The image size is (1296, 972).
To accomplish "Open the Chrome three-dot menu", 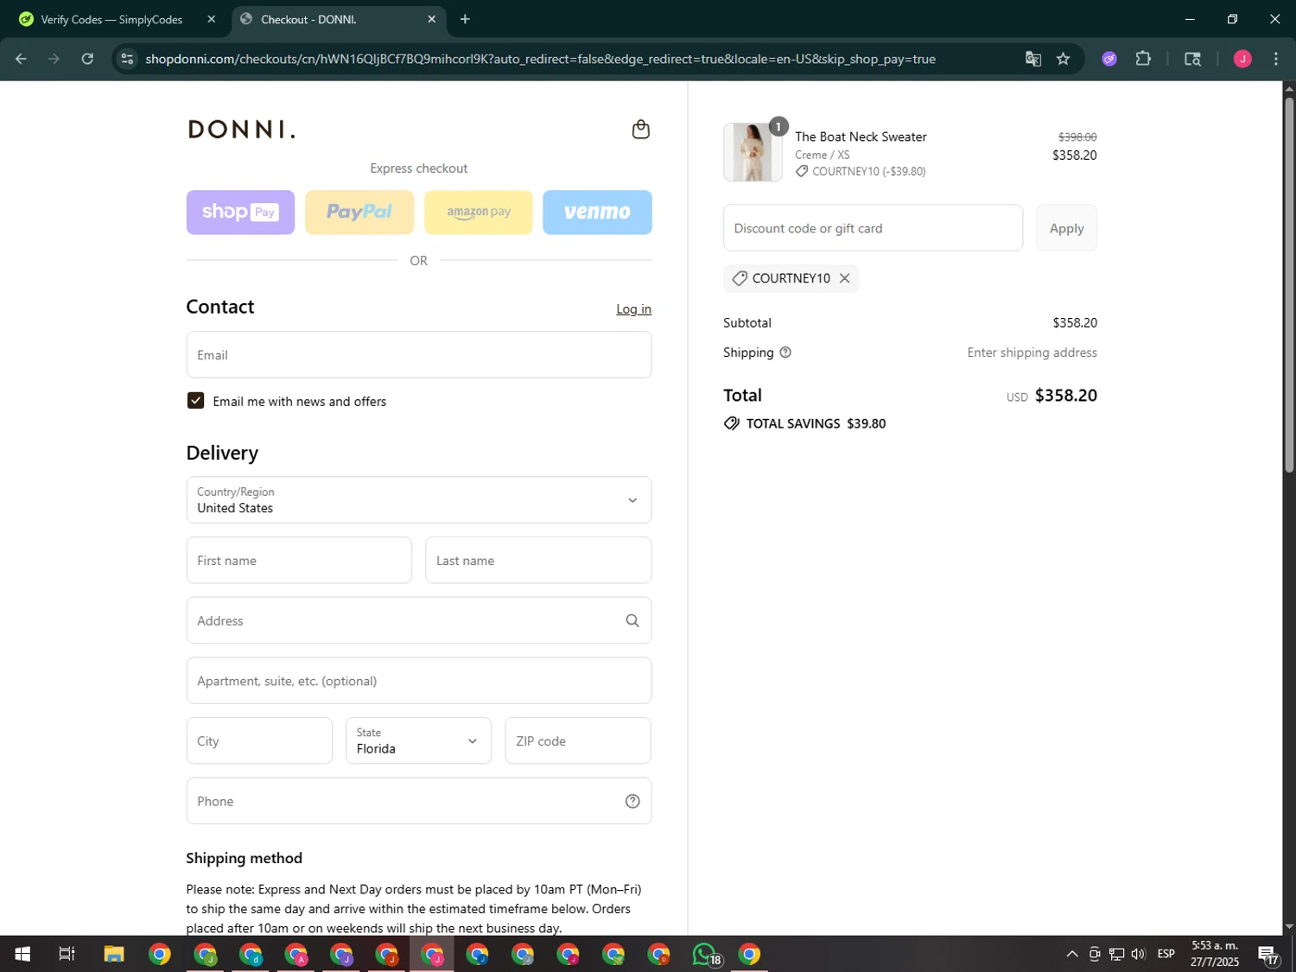I will click(x=1275, y=59).
